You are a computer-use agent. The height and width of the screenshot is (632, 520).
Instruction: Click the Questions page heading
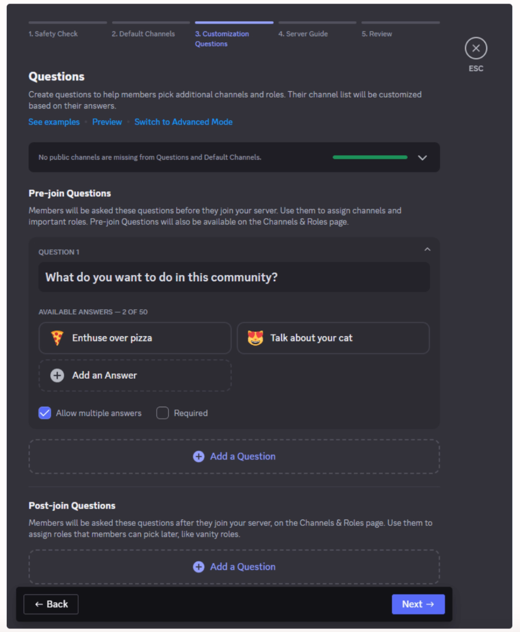point(56,76)
